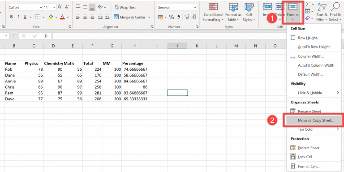Center text horizontally
The image size is (344, 172).
tap(85, 17)
